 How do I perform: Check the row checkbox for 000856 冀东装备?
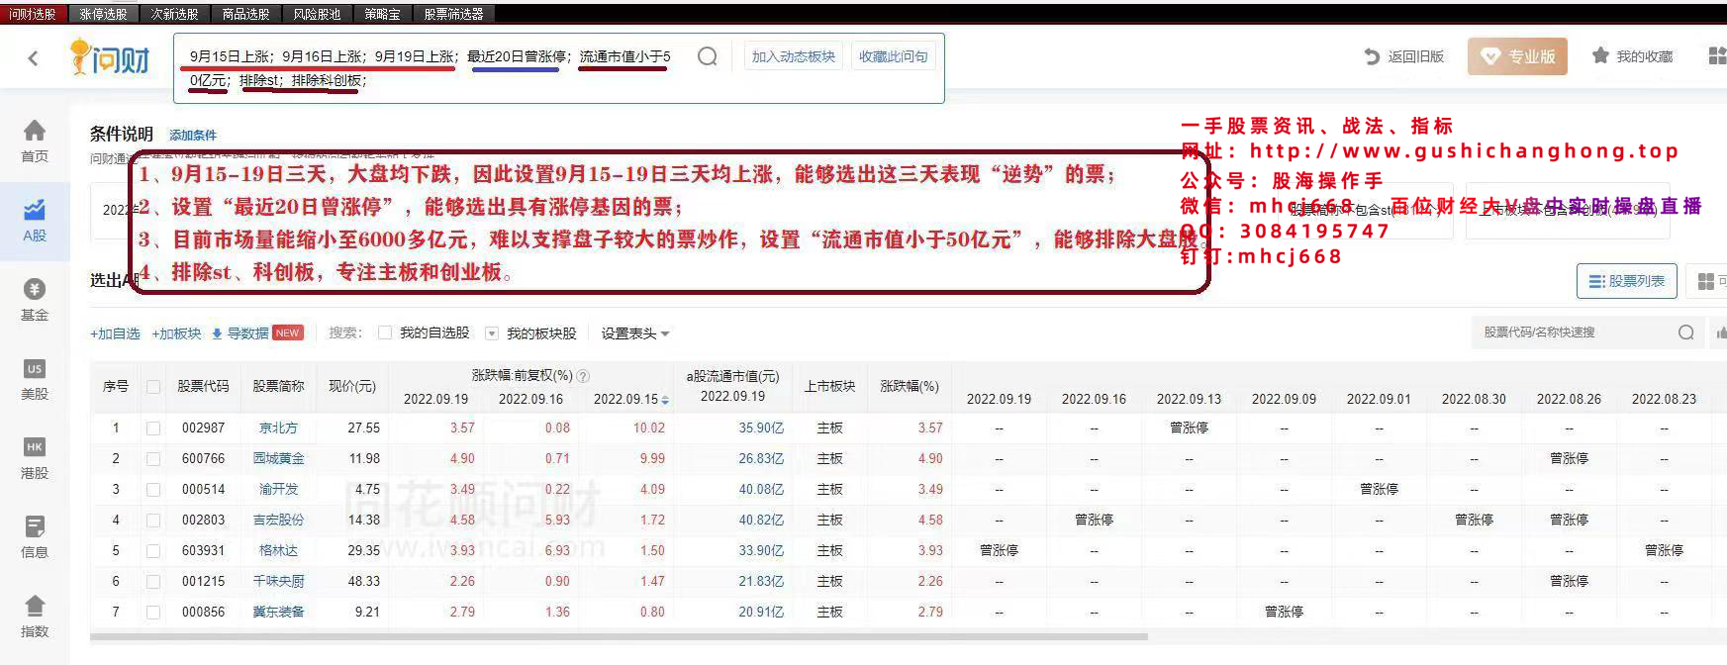point(153,613)
